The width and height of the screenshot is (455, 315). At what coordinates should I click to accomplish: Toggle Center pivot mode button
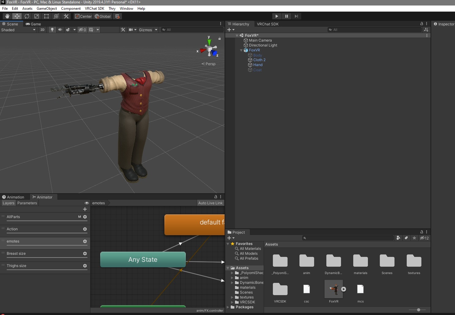[83, 16]
